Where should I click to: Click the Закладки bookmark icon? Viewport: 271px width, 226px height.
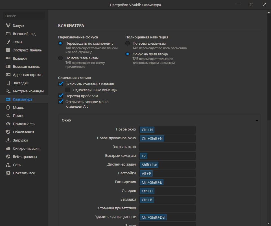pos(8,83)
